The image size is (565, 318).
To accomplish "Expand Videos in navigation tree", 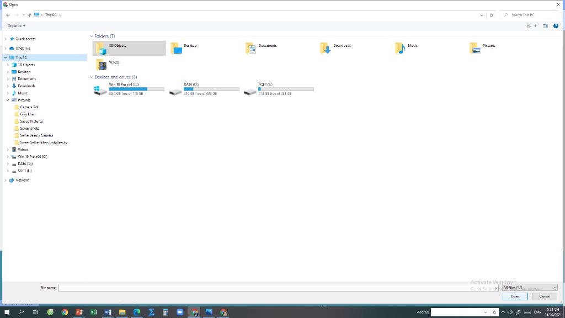I will pos(8,150).
